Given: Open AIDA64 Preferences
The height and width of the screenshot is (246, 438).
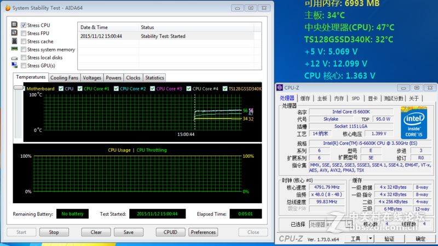Looking at the screenshot, I should tap(203, 232).
